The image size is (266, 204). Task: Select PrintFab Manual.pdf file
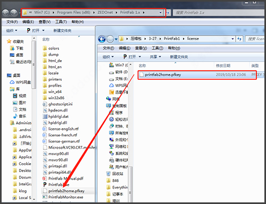[x=63, y=178]
